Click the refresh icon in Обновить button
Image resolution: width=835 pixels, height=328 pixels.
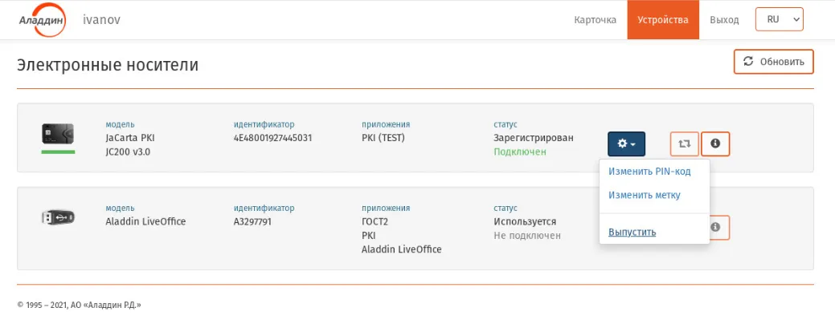[x=748, y=62]
